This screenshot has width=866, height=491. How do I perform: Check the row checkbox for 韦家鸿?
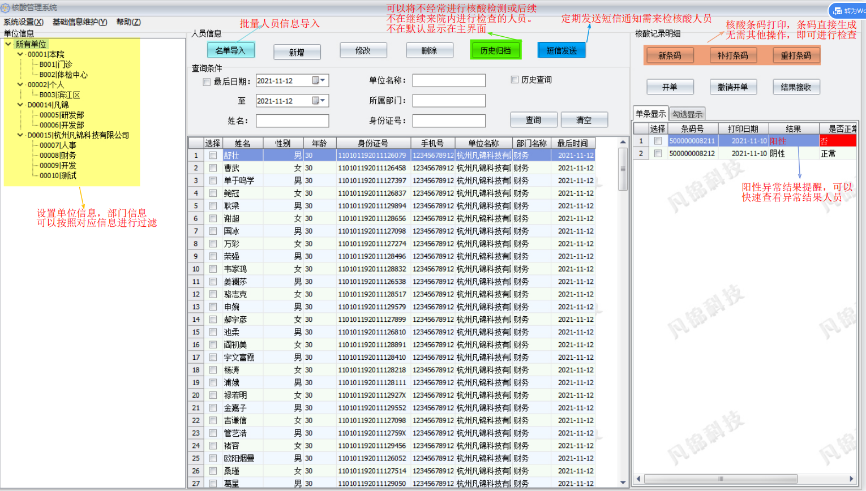coord(213,269)
